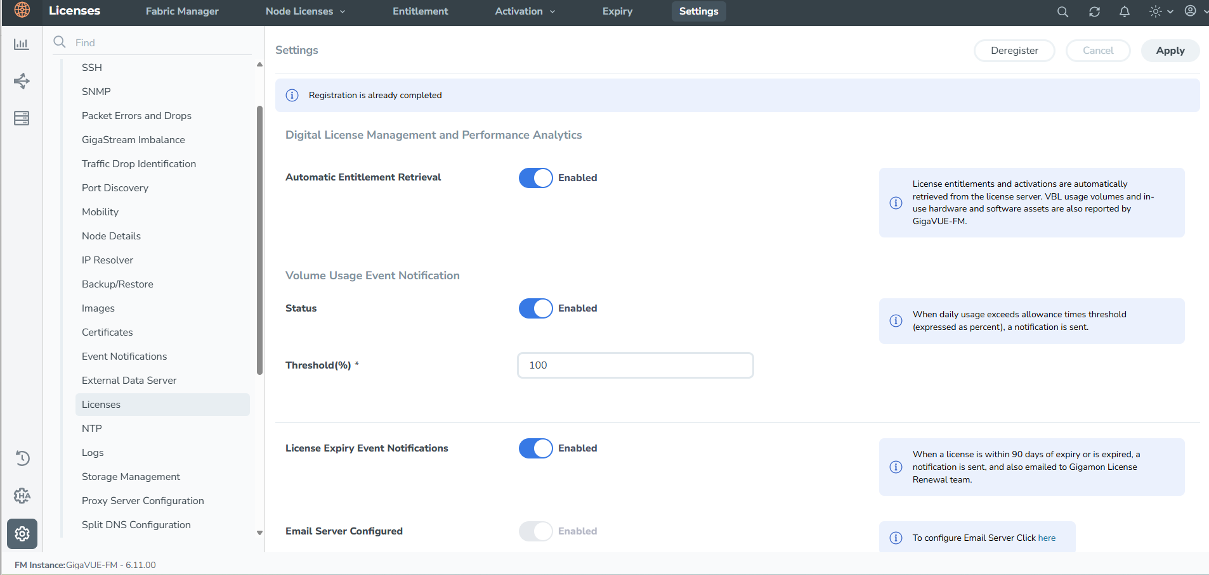Open Storage Management settings

click(x=131, y=476)
